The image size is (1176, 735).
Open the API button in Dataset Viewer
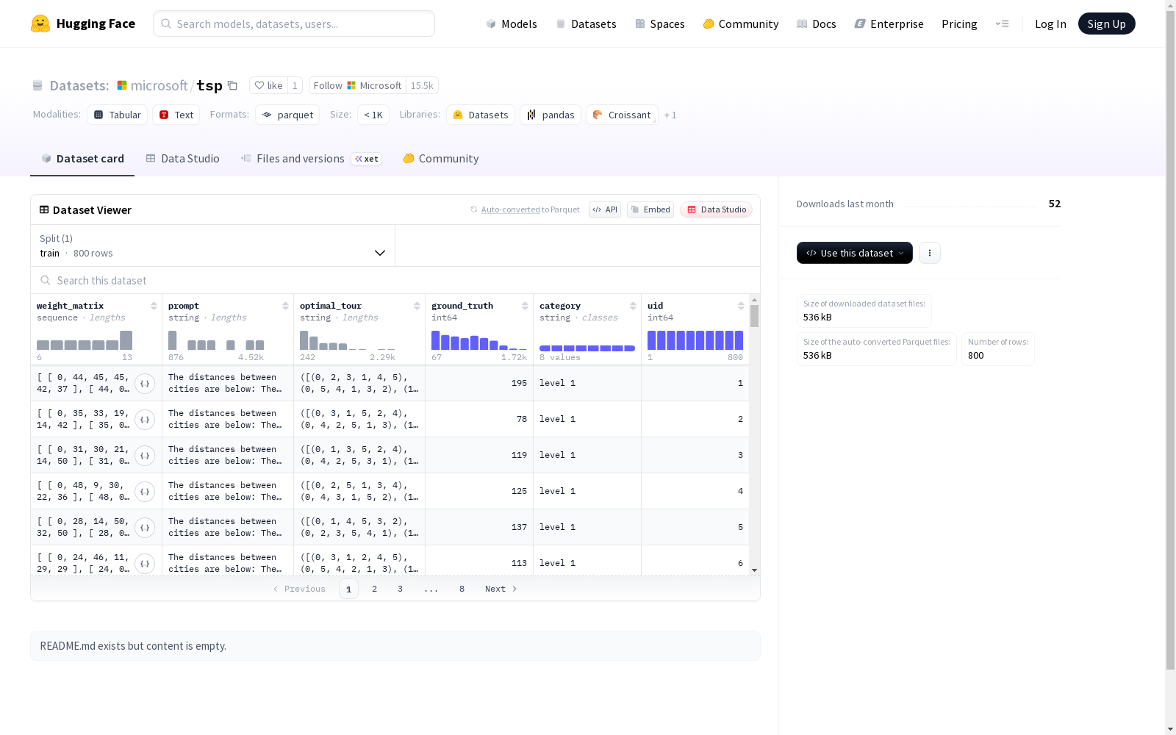point(605,209)
